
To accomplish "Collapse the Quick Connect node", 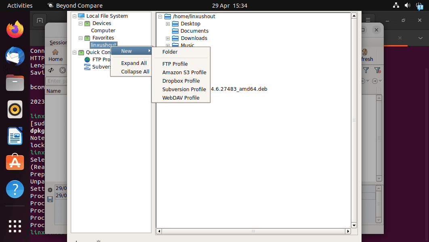I will pyautogui.click(x=74, y=52).
